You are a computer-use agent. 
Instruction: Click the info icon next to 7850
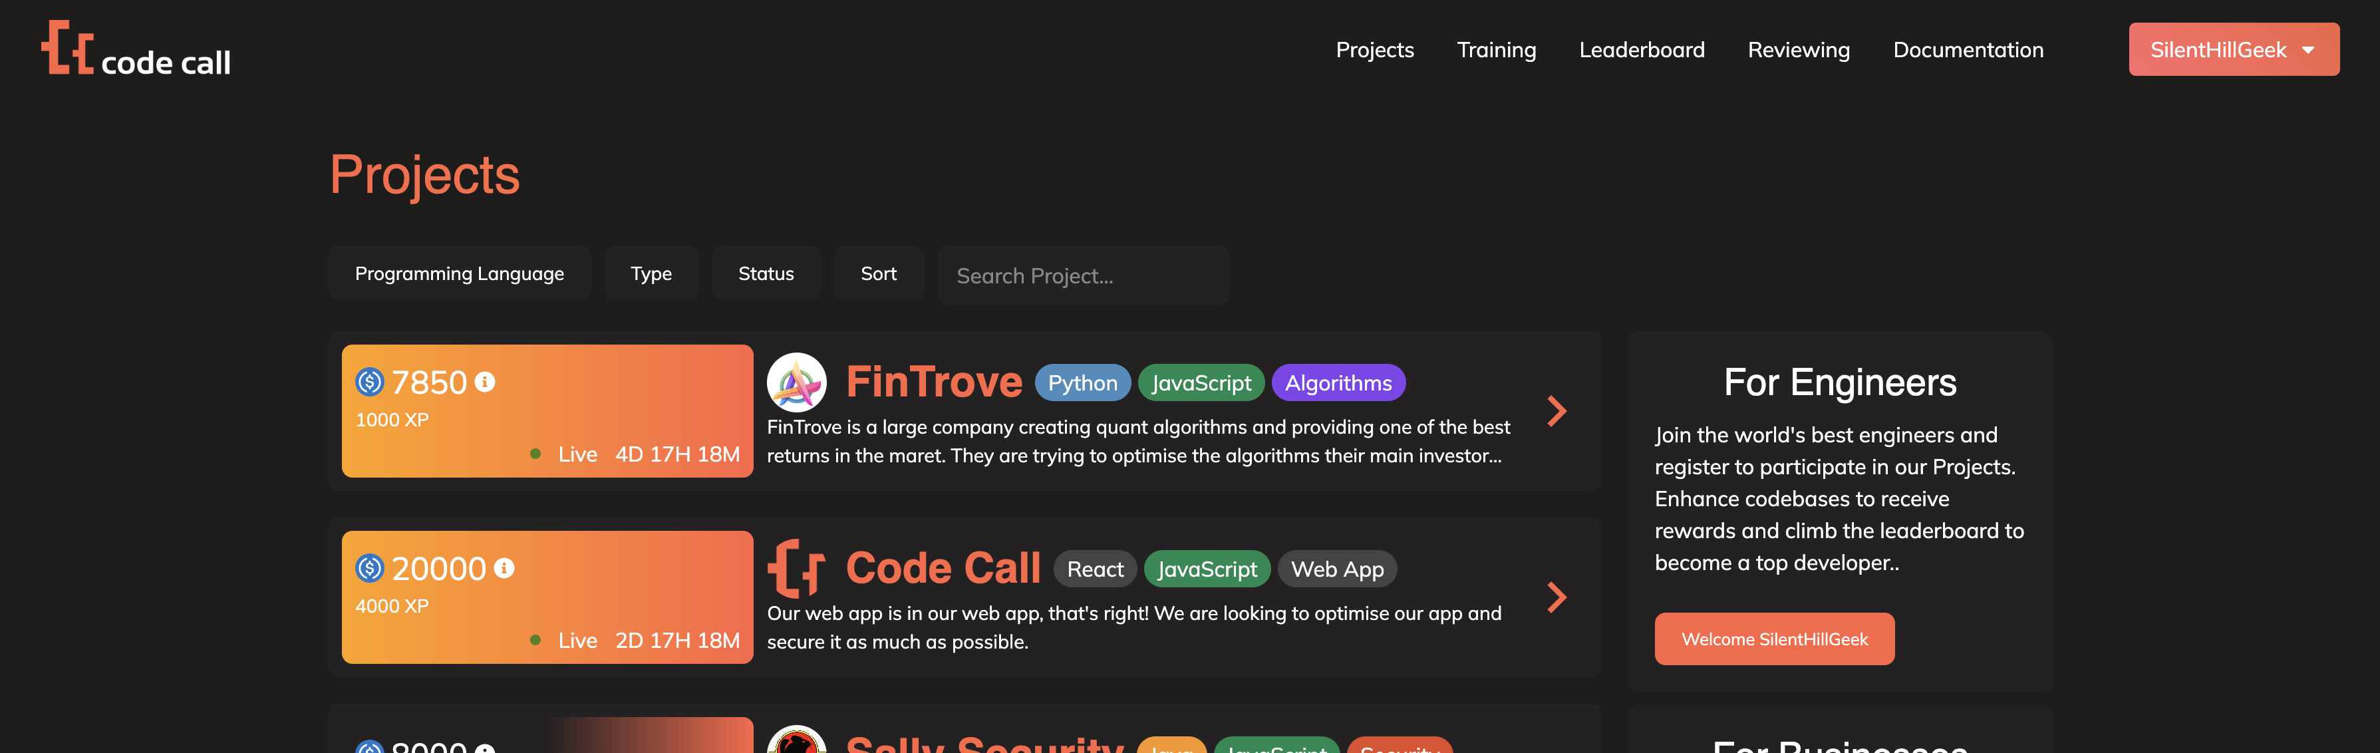[x=485, y=382]
